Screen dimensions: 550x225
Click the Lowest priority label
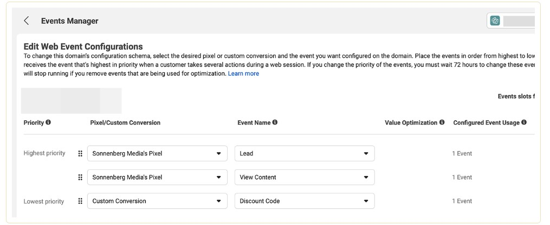coord(44,202)
